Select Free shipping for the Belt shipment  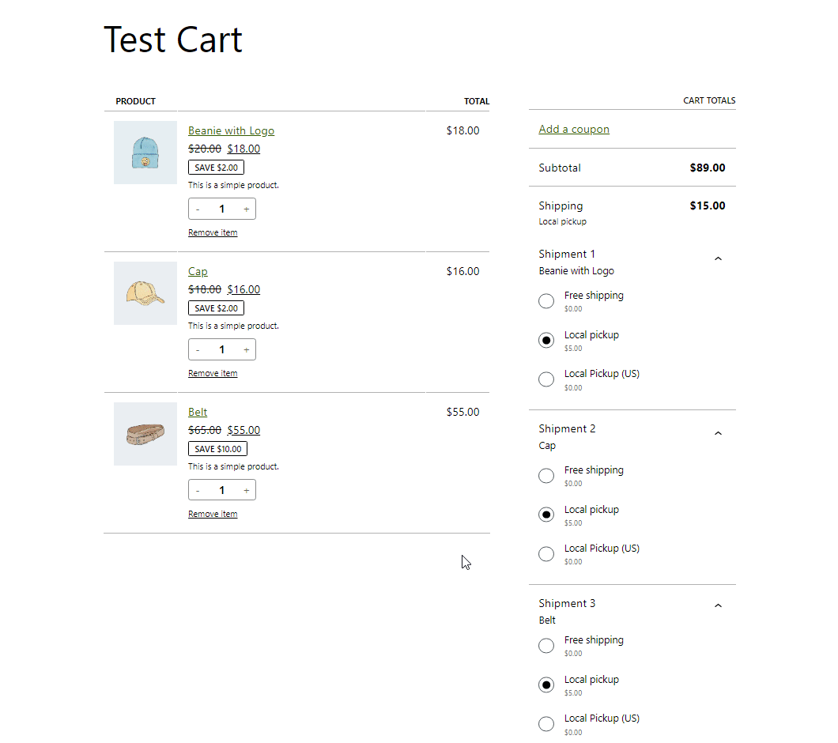click(x=545, y=646)
